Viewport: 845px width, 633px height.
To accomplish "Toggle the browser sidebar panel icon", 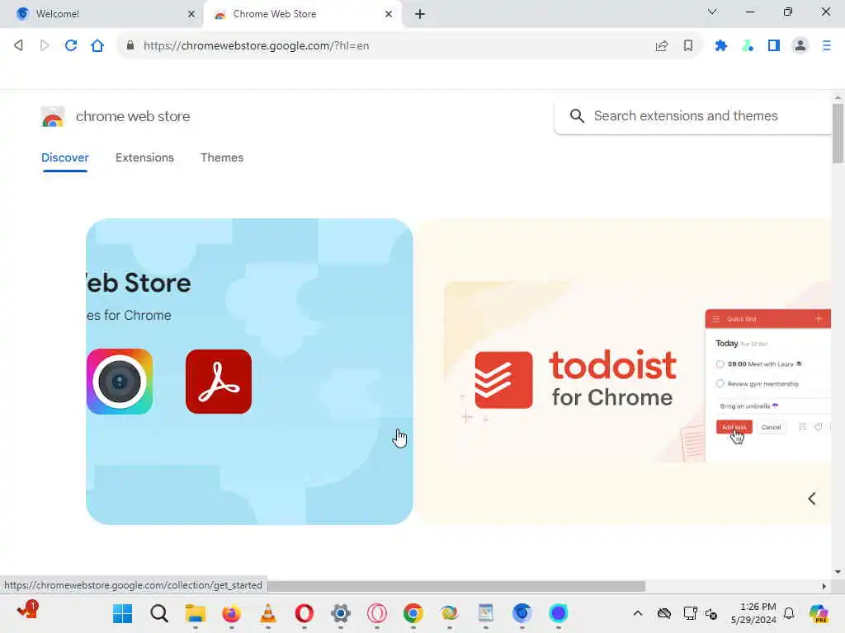I will 774,46.
